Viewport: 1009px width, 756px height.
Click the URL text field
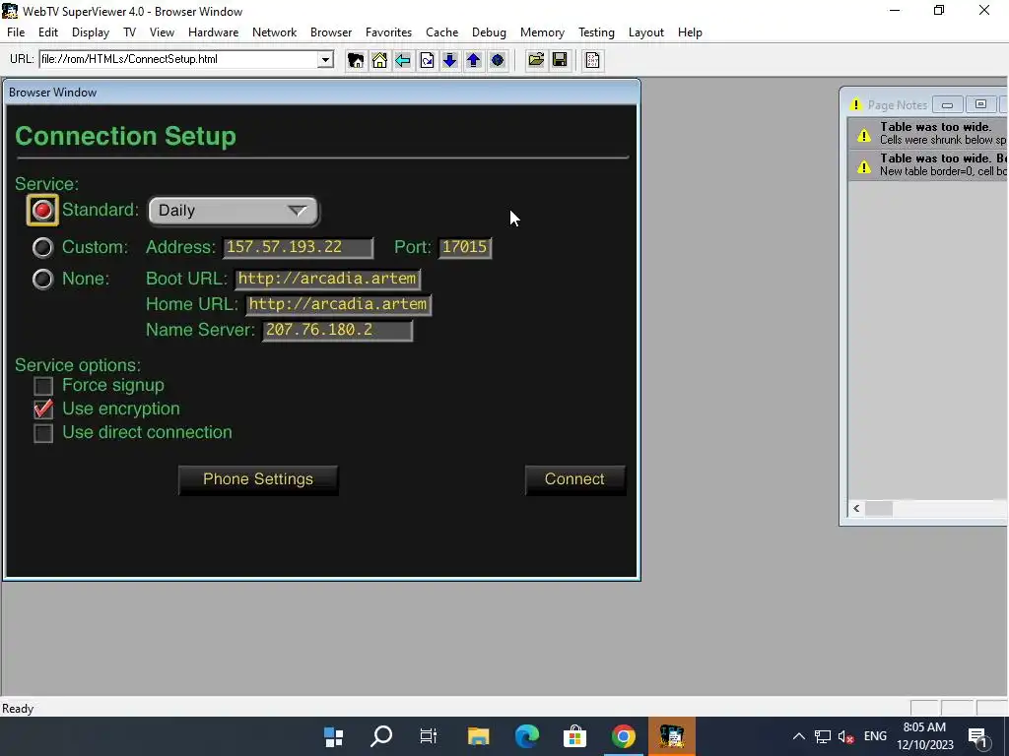coord(179,60)
